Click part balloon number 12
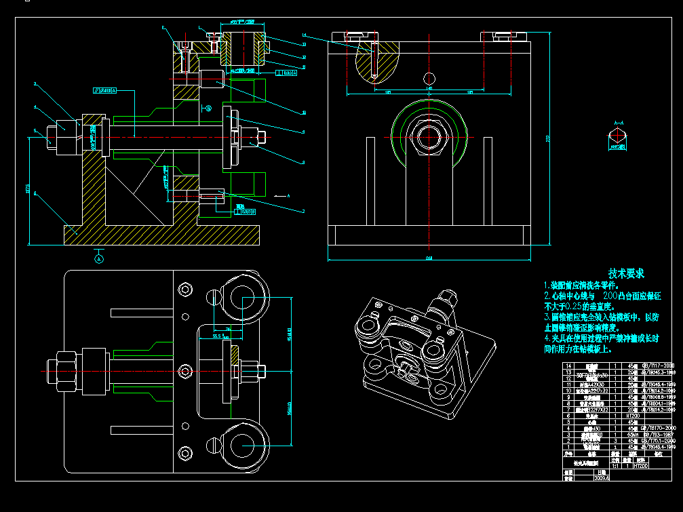The image size is (683, 512). click(x=304, y=57)
